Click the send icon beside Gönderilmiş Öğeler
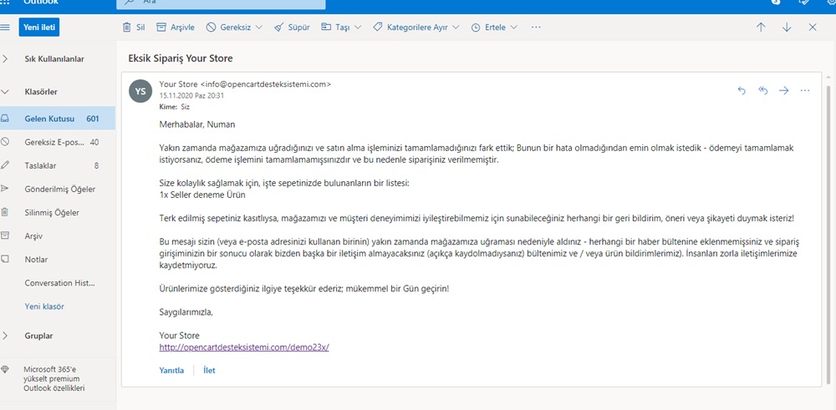This screenshot has width=836, height=410. [x=5, y=189]
